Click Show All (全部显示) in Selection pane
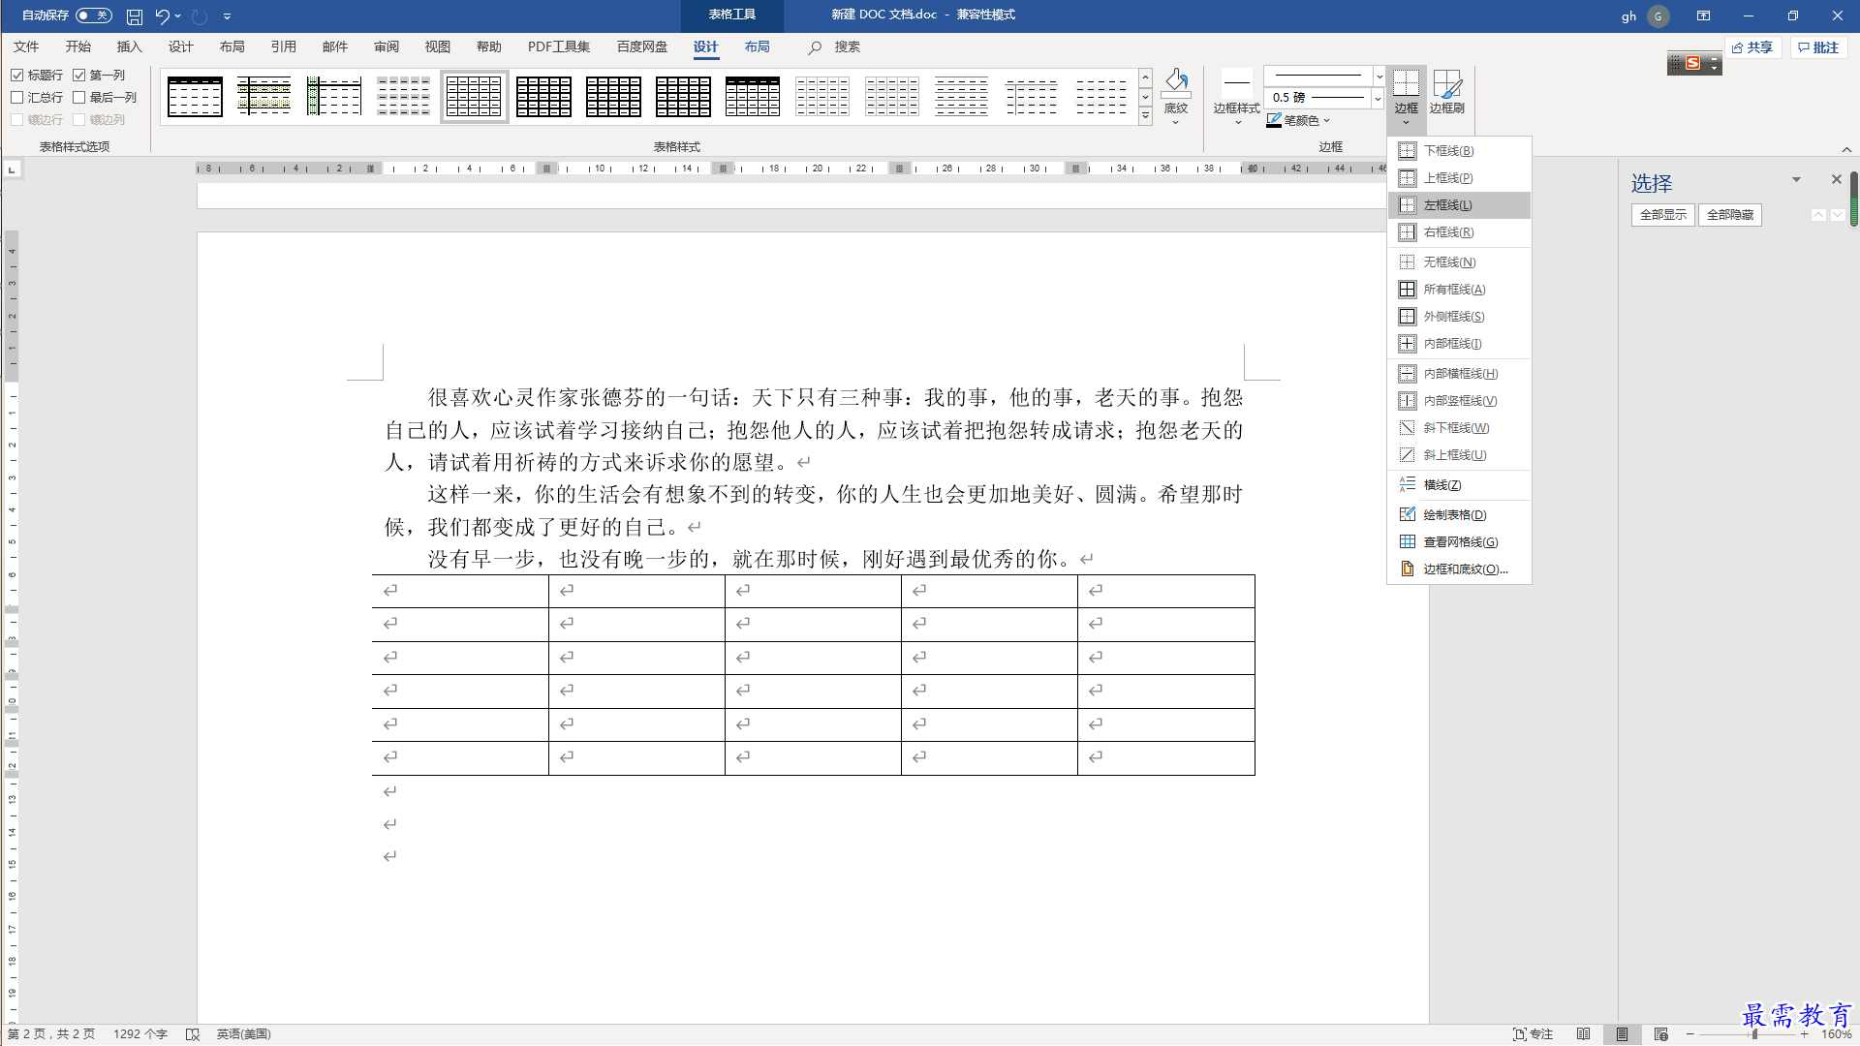The width and height of the screenshot is (1860, 1046). pyautogui.click(x=1662, y=215)
